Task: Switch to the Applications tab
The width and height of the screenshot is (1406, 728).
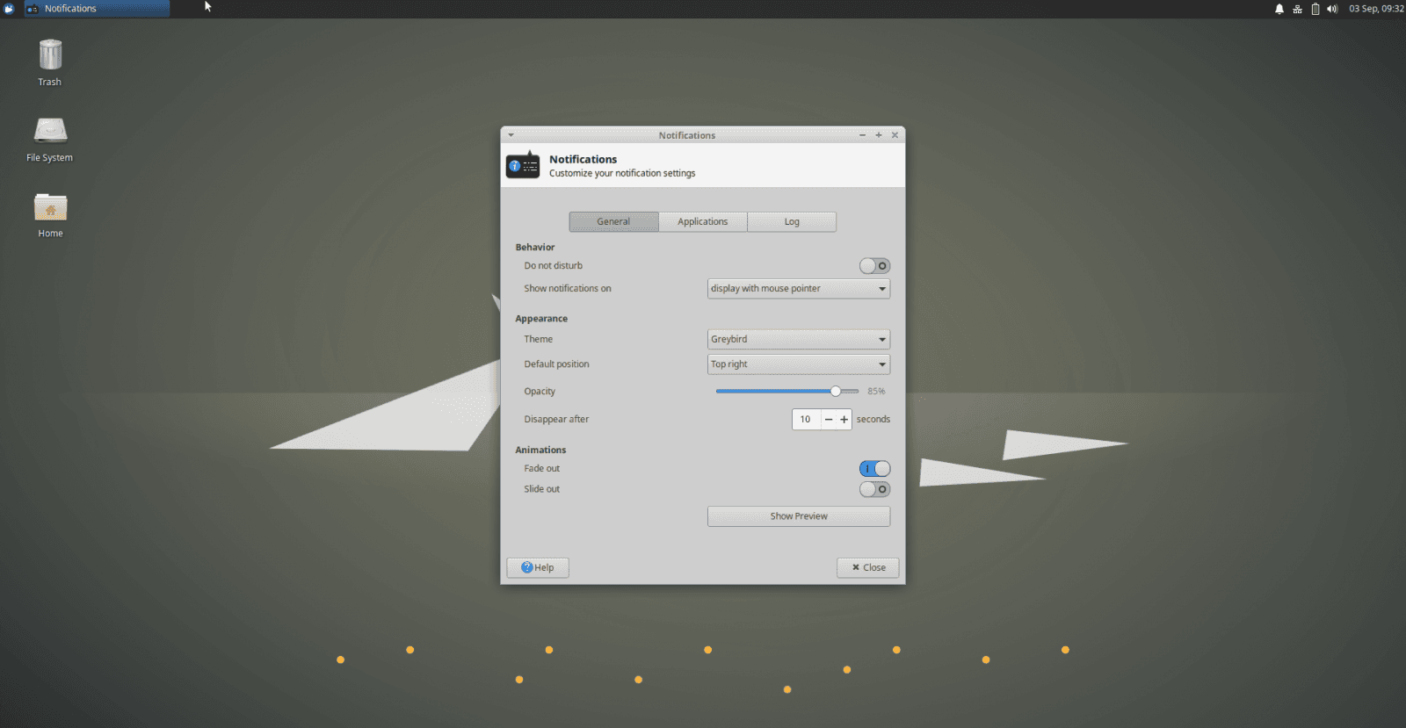Action: click(x=703, y=222)
